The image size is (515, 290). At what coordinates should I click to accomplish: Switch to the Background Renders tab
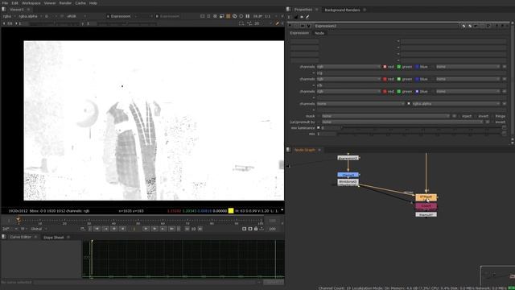tap(342, 10)
